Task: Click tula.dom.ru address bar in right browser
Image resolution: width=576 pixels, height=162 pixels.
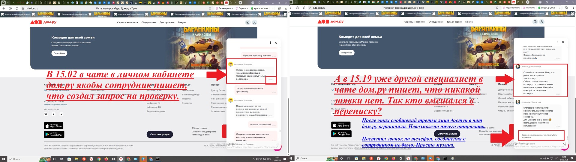Action: [319, 8]
